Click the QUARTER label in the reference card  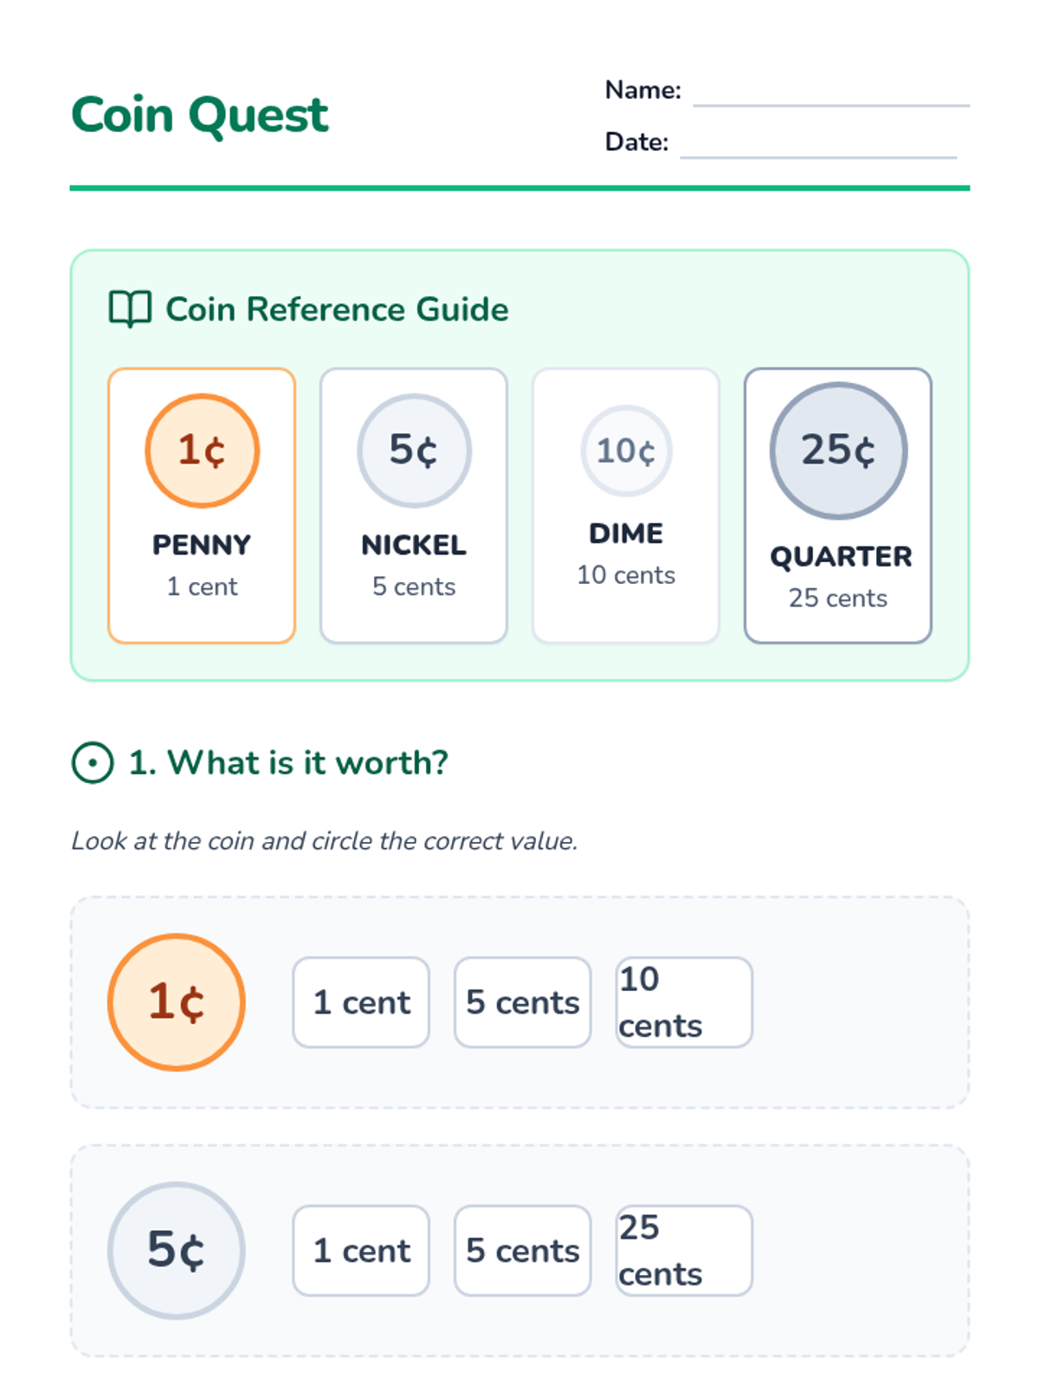tap(841, 556)
